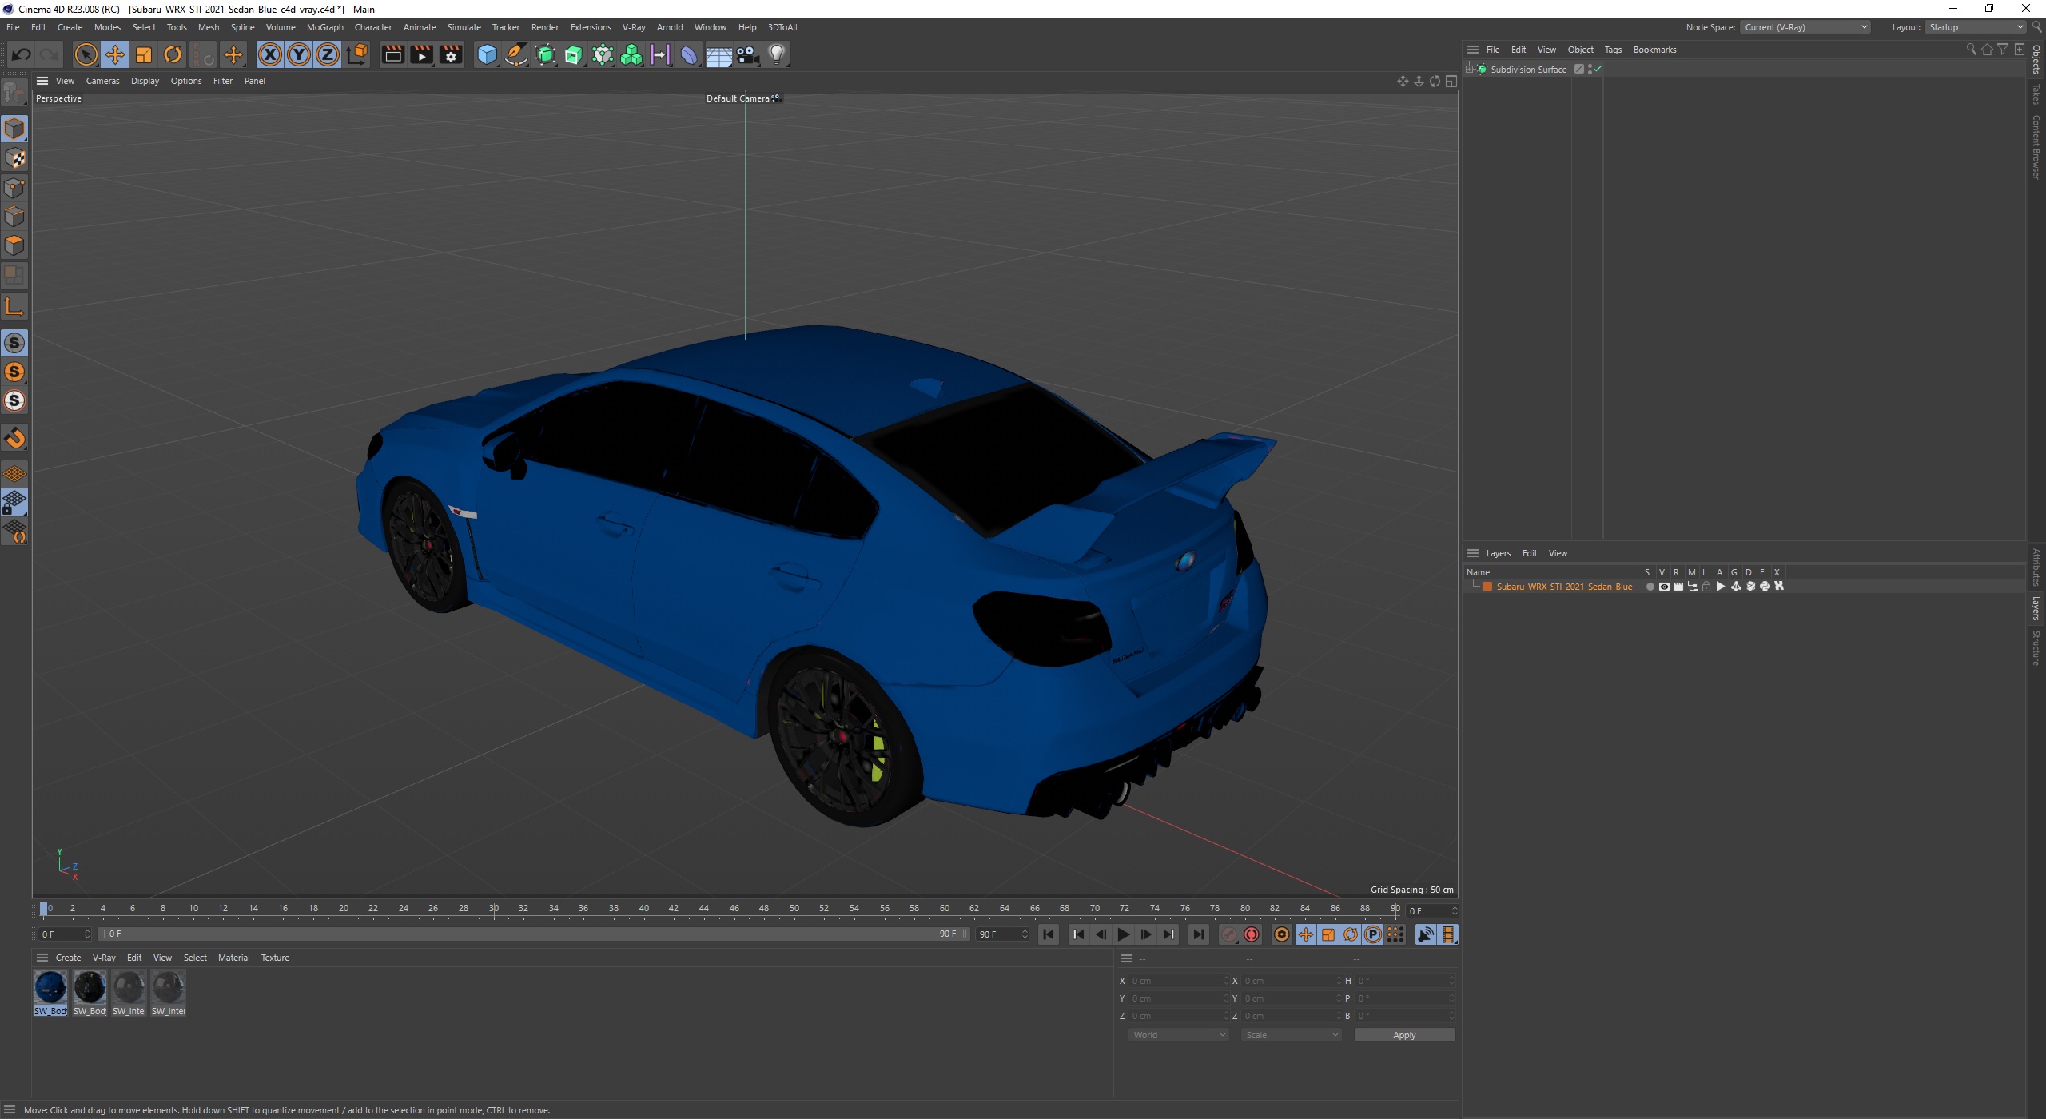Click the timeline range preview slider bar
The width and height of the screenshot is (2046, 1119).
click(x=531, y=934)
